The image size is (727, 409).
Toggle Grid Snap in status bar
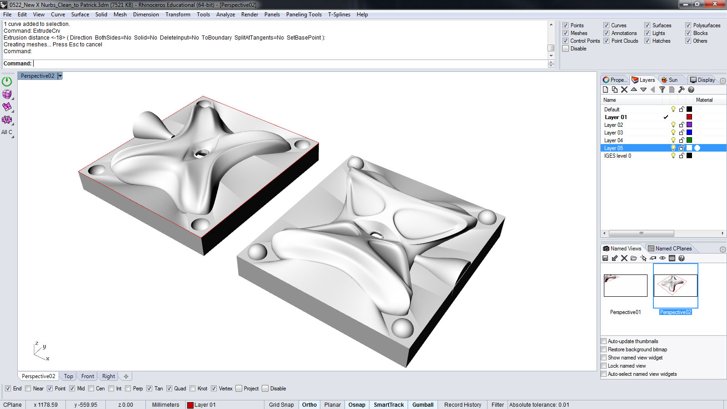[x=281, y=405]
